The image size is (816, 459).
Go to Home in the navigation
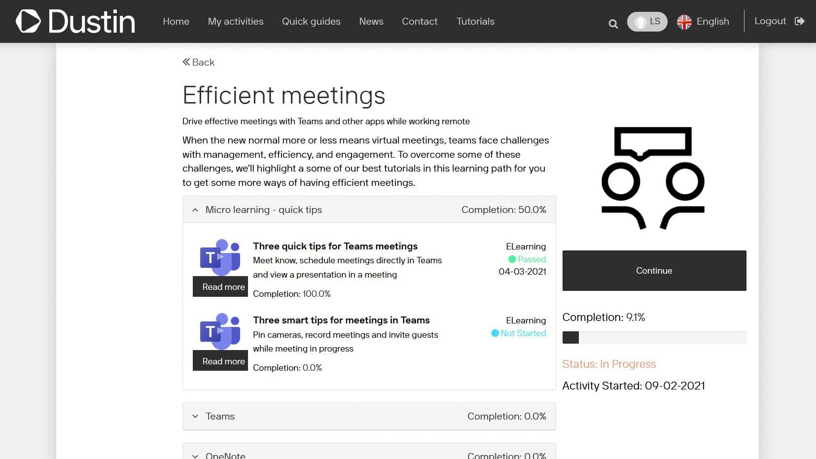pyautogui.click(x=176, y=21)
